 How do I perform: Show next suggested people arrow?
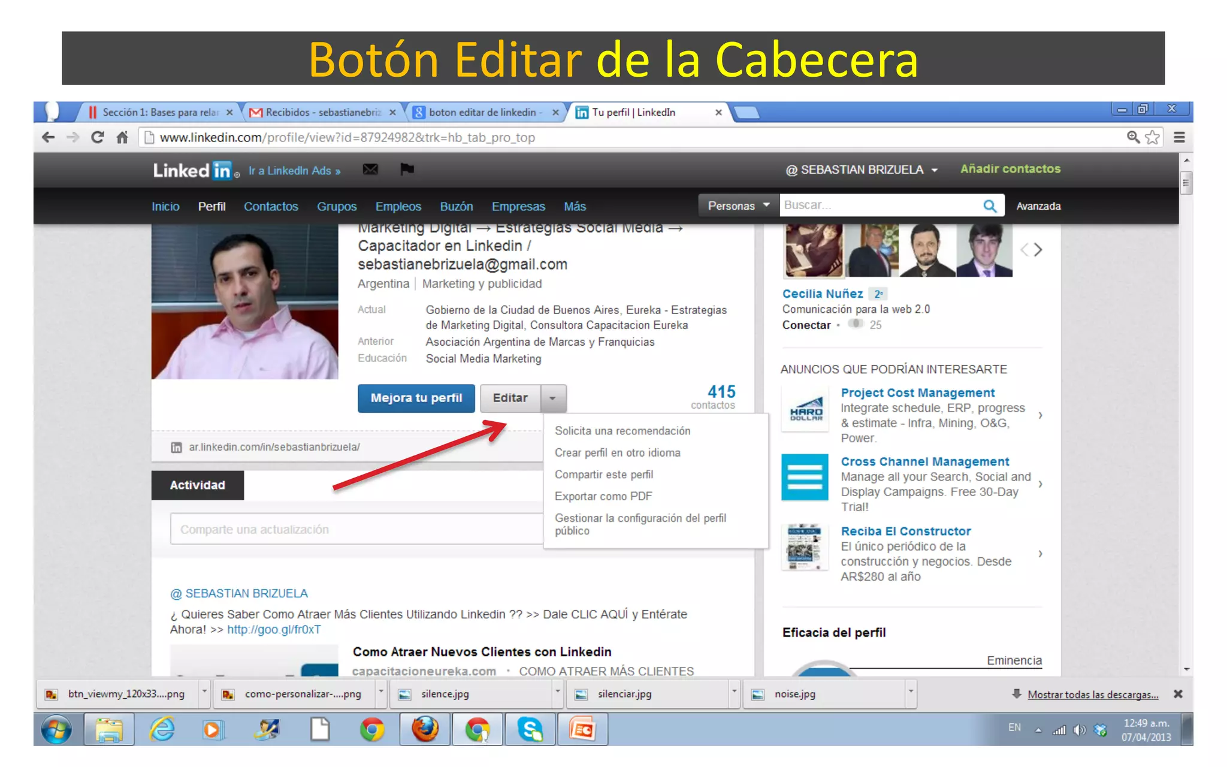(x=1038, y=250)
